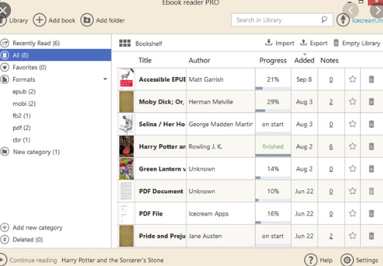The image size is (383, 266).
Task: Open Deleted (0) category
Action: (28, 239)
